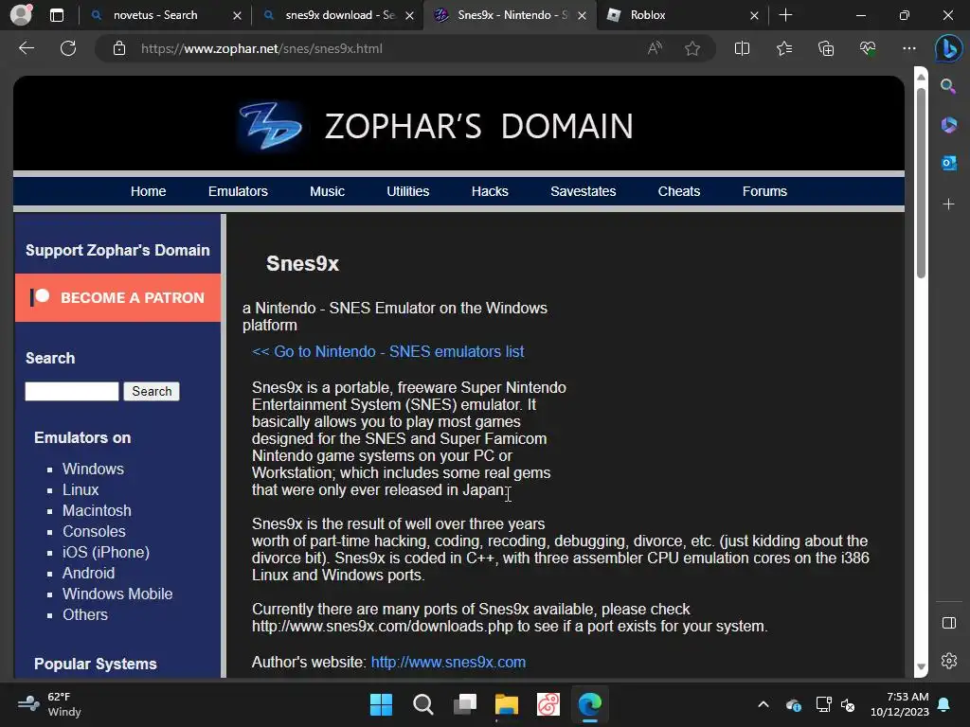Screen dimensions: 970x727
Task: Toggle sidebar visibility button
Action: pyautogui.click(x=948, y=623)
